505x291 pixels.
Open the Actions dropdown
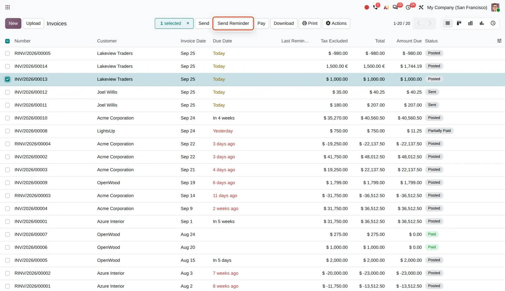pyautogui.click(x=336, y=23)
